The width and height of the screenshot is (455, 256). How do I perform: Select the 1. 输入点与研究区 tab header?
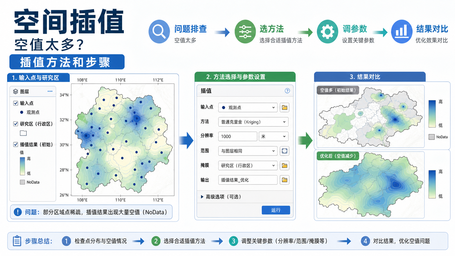point(39,78)
